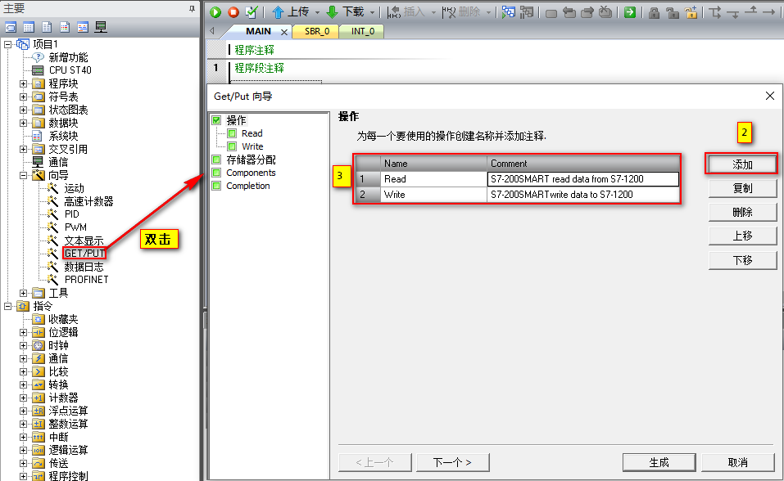The image size is (784, 481).
Task: Switch to the SBR_0 tab
Action: pyautogui.click(x=319, y=31)
